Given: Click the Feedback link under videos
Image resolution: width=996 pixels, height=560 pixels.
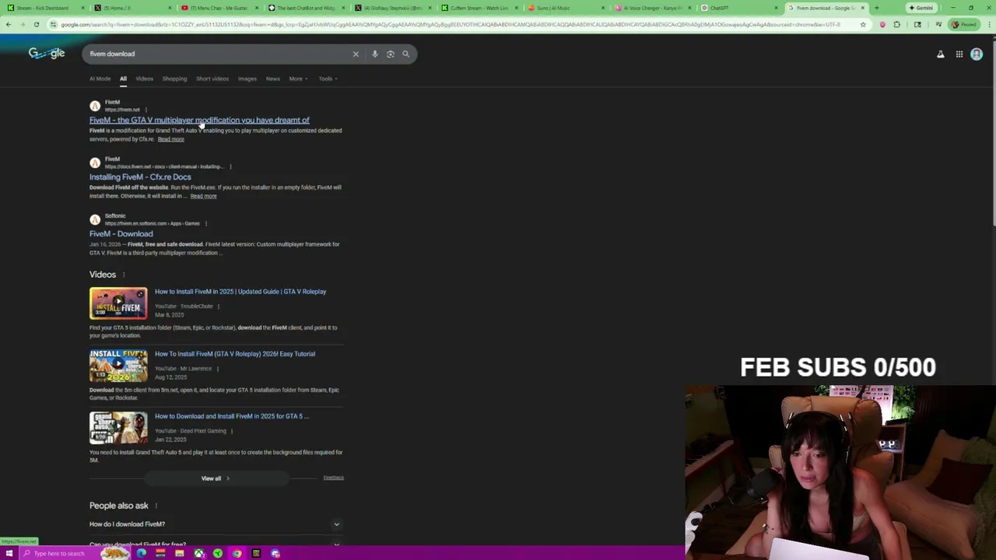Looking at the screenshot, I should point(333,478).
